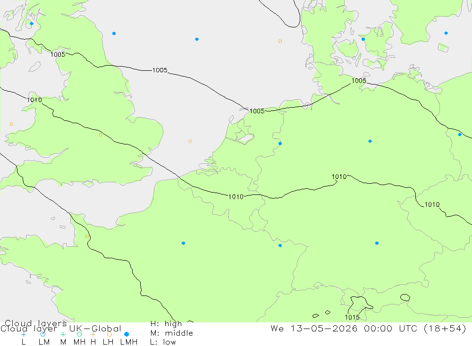This screenshot has width=472, height=346.
Task: Select blue marker off northeast England coast
Action: point(114,34)
